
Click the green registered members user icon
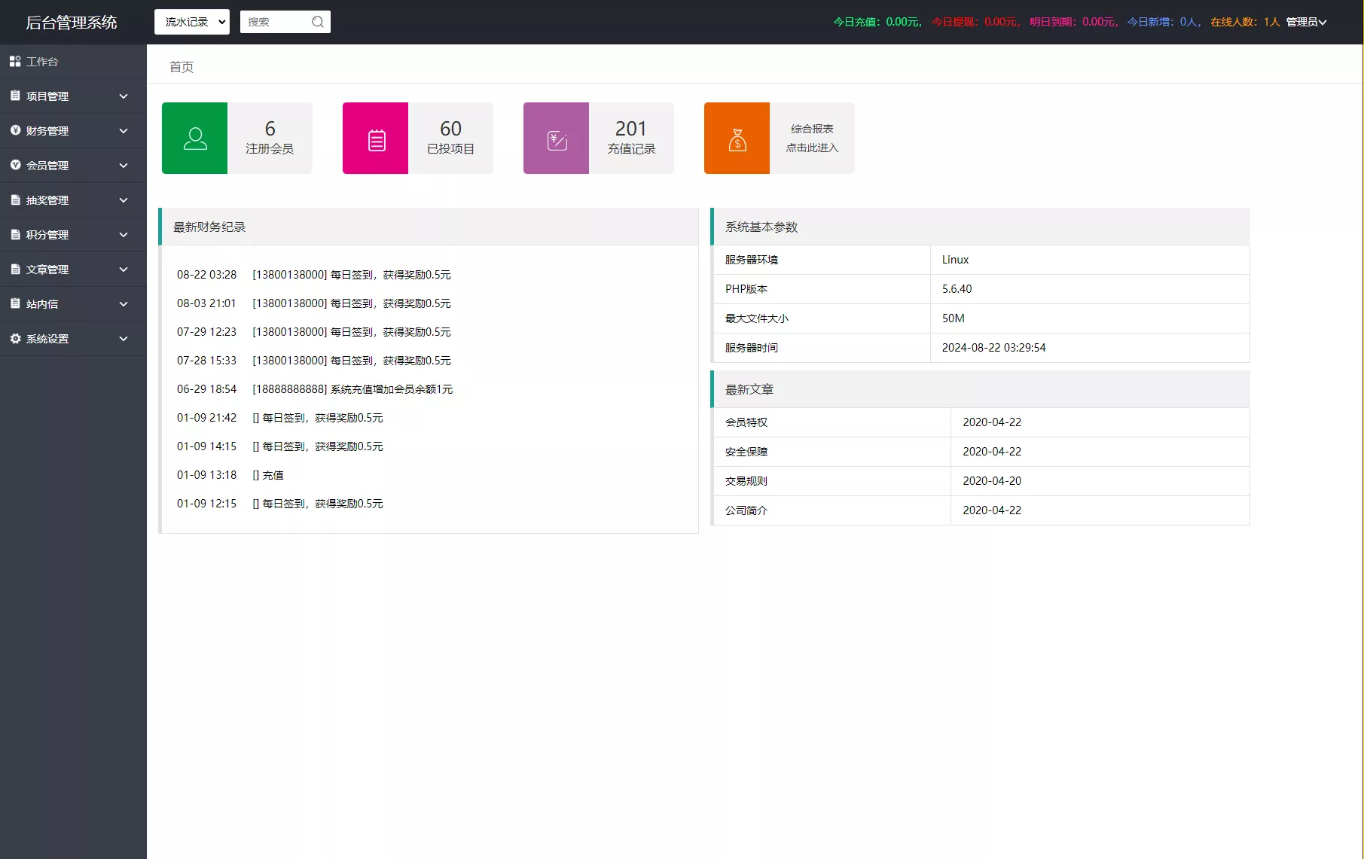tap(194, 139)
